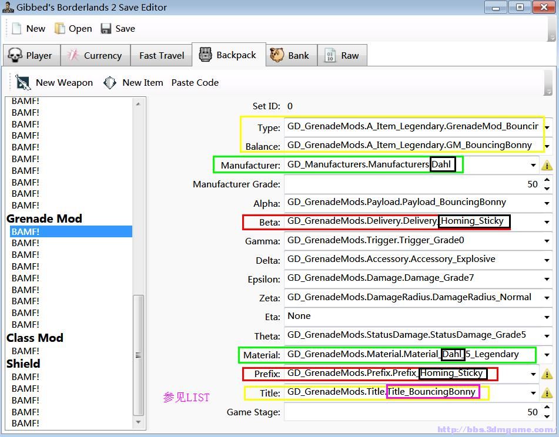The width and height of the screenshot is (559, 437).
Task: Click the New Item shield icon
Action: (x=110, y=83)
